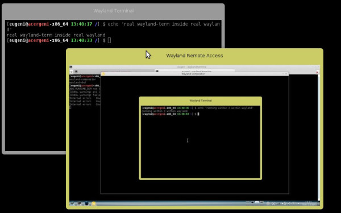Focus the Wayland Remote Access title bar
Screen dimensions: 341x213
pyautogui.click(x=194, y=56)
